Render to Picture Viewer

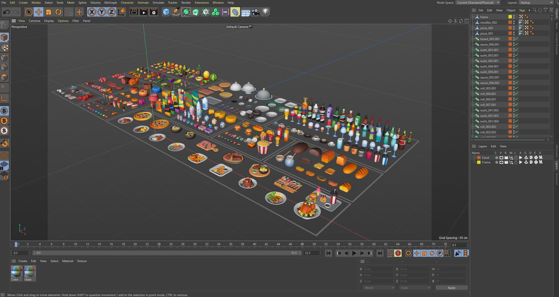(144, 12)
